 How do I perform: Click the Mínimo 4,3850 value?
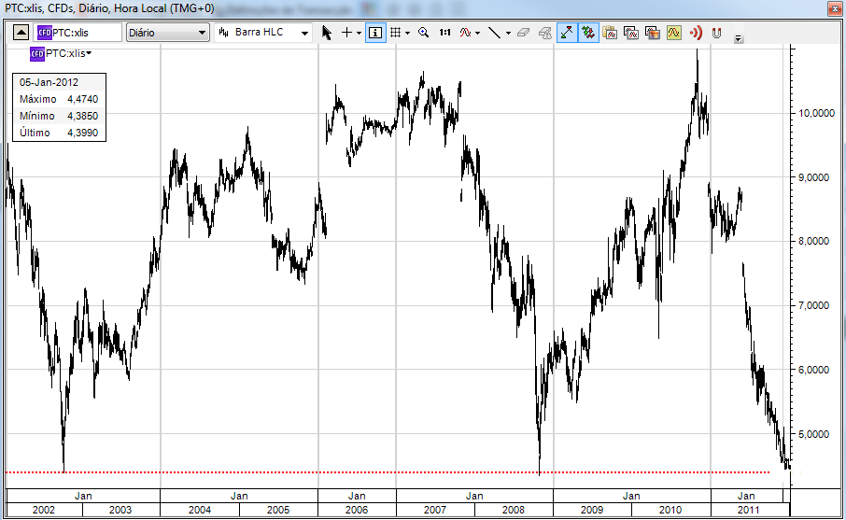point(82,116)
